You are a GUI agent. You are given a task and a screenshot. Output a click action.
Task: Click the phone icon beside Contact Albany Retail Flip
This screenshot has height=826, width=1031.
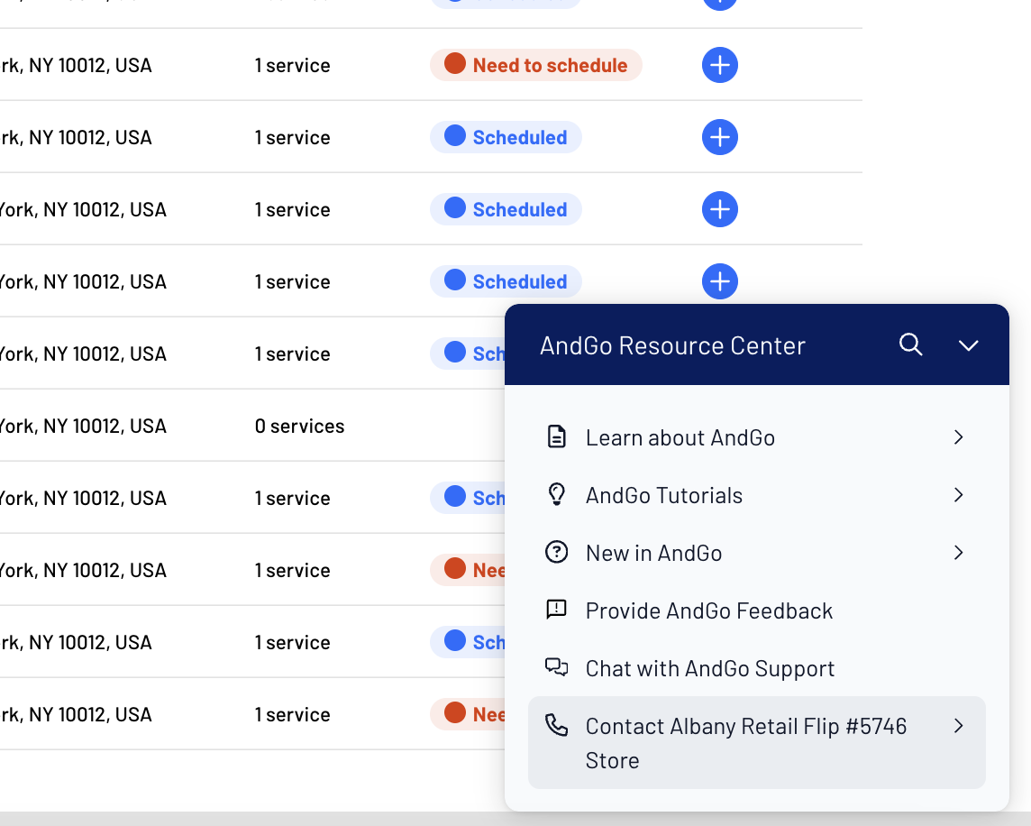point(556,725)
